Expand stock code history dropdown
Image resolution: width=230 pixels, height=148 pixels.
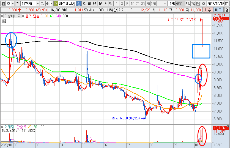click(38, 4)
